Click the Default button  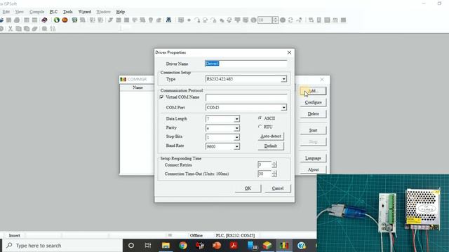[x=271, y=146]
